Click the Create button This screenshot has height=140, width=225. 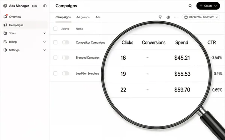pyautogui.click(x=208, y=6)
